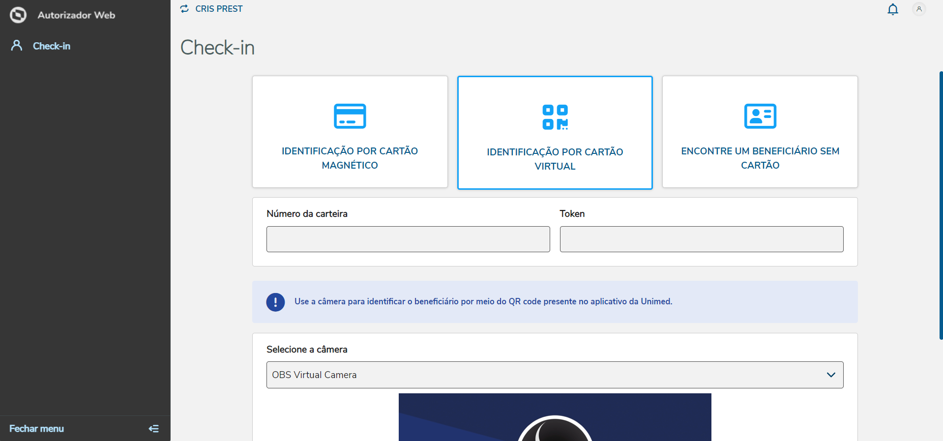Open the OBS Virtual Camera dropdown

tap(555, 375)
